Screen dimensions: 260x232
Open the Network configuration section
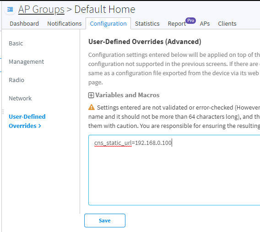[20, 98]
